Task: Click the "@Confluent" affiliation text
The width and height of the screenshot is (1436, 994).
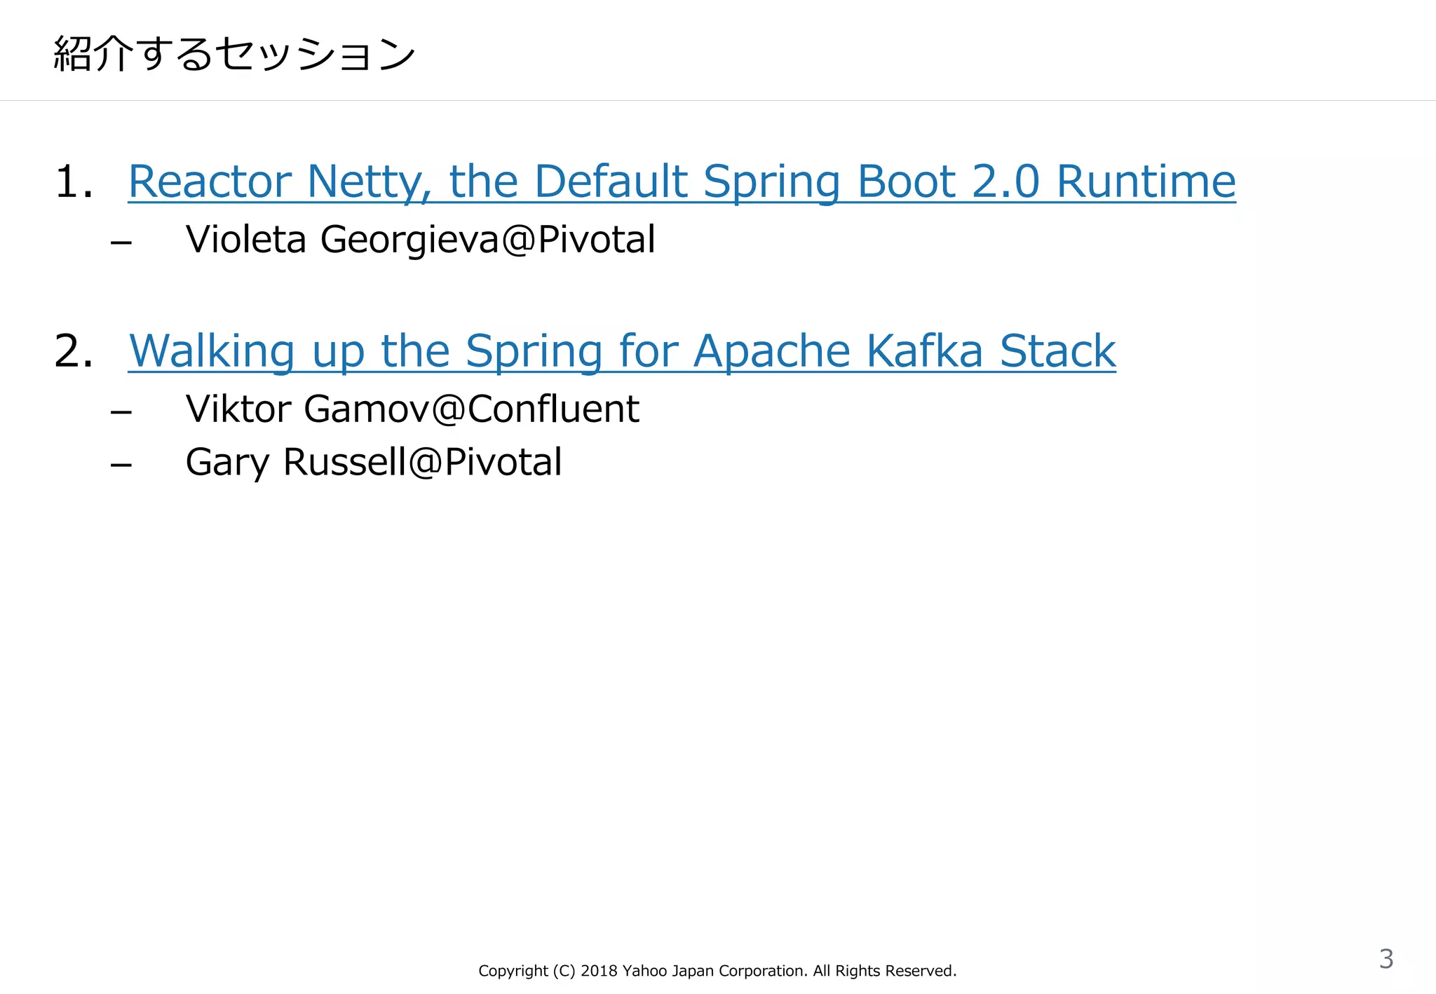Action: click(536, 409)
